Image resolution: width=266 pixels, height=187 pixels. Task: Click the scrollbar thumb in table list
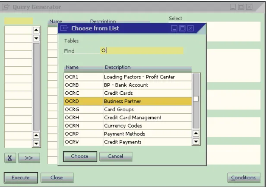[196, 99]
